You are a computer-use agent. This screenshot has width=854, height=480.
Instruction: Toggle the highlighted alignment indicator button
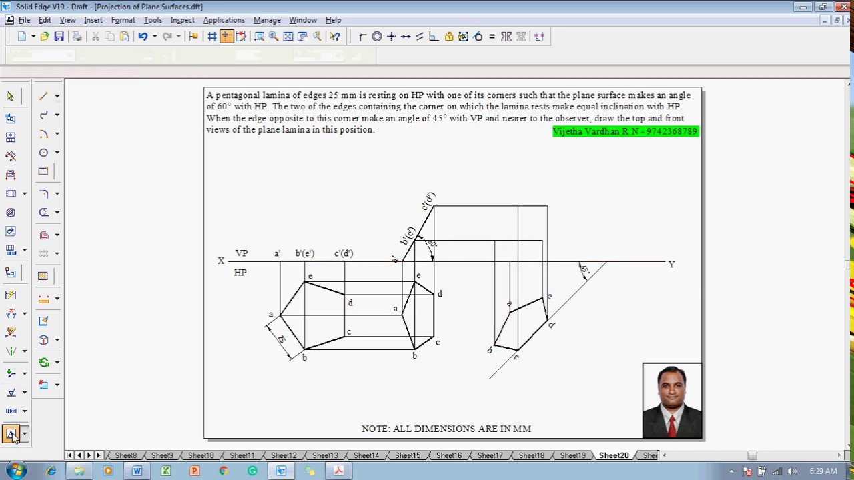click(x=226, y=37)
